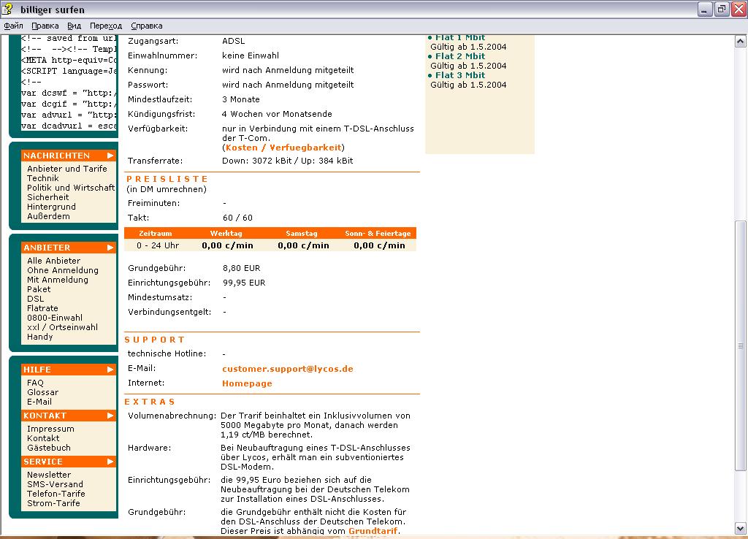Open the Glossar link
Image resolution: width=748 pixels, height=539 pixels.
coord(42,392)
